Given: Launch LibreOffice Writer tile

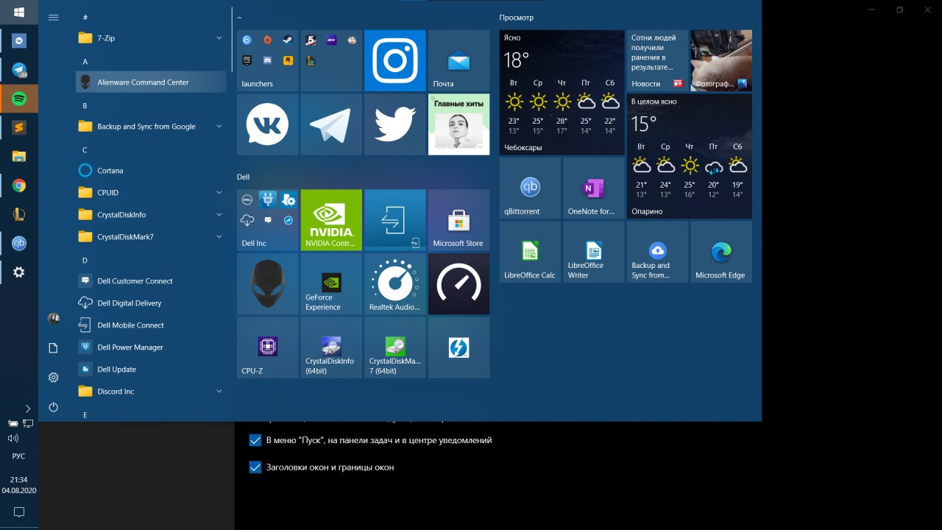Looking at the screenshot, I should (x=594, y=252).
